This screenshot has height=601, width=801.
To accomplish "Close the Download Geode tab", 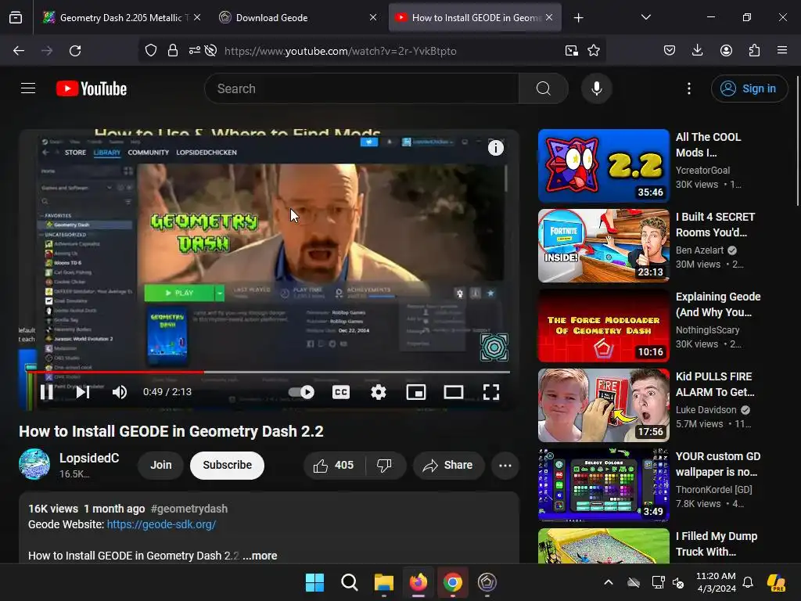I will tap(373, 17).
